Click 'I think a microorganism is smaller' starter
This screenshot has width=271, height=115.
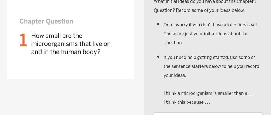[208, 93]
